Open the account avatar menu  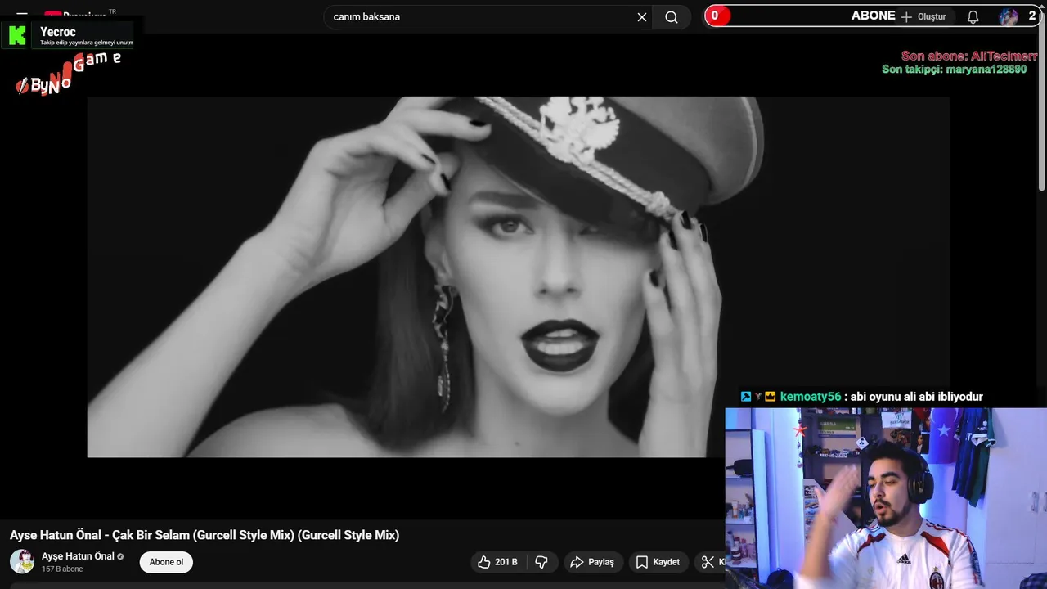[x=1009, y=16]
